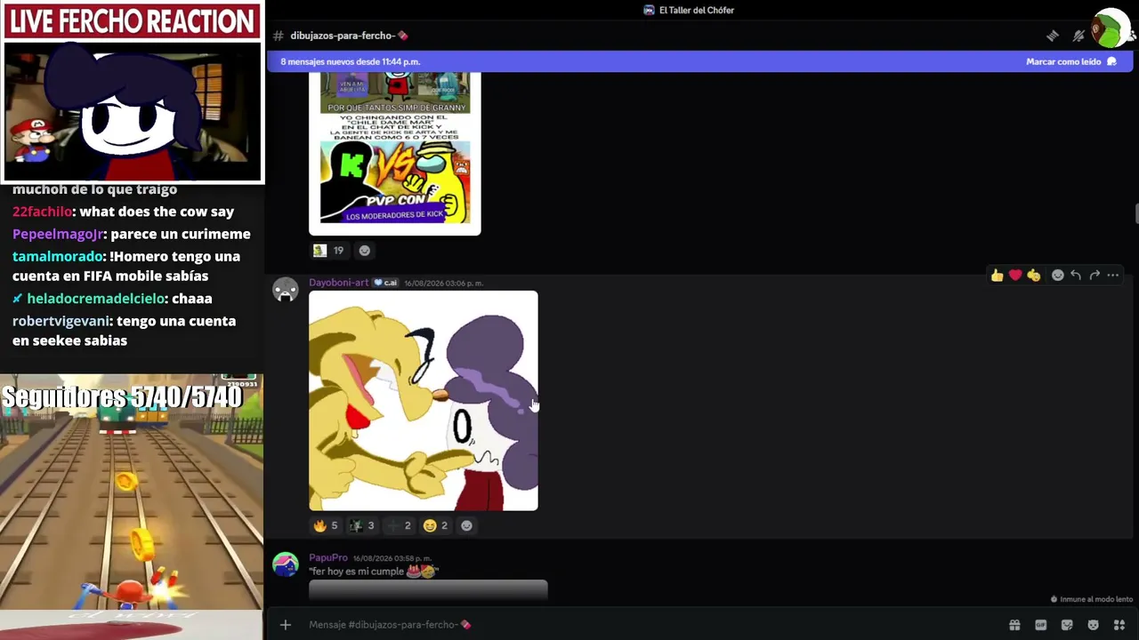Open the Granny meme image
This screenshot has height=640, width=1139.
pos(395,154)
